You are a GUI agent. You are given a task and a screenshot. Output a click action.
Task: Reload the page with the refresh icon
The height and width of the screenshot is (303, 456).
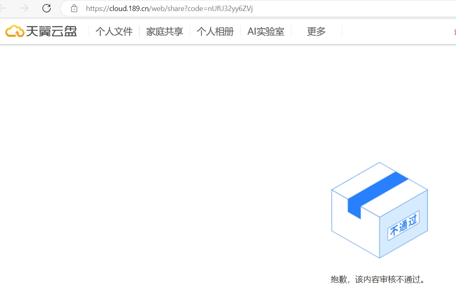tap(47, 8)
